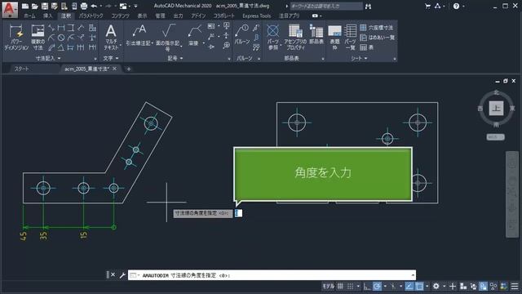Expand the command line history arrow
Screen dimensions: 522x294
(413, 275)
